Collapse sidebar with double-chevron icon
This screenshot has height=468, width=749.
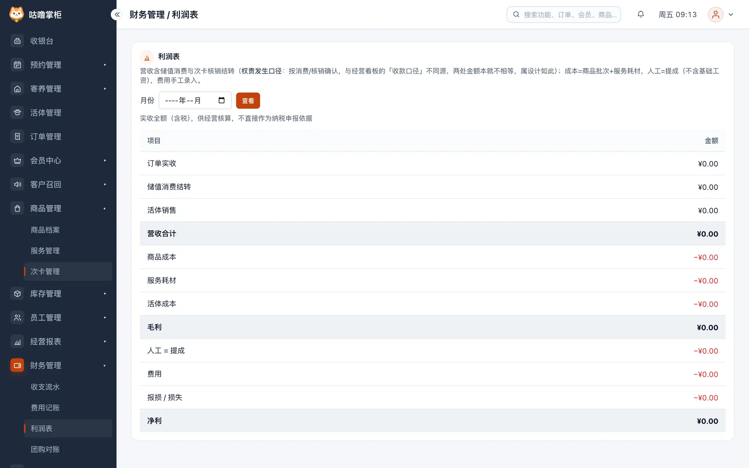[117, 14]
